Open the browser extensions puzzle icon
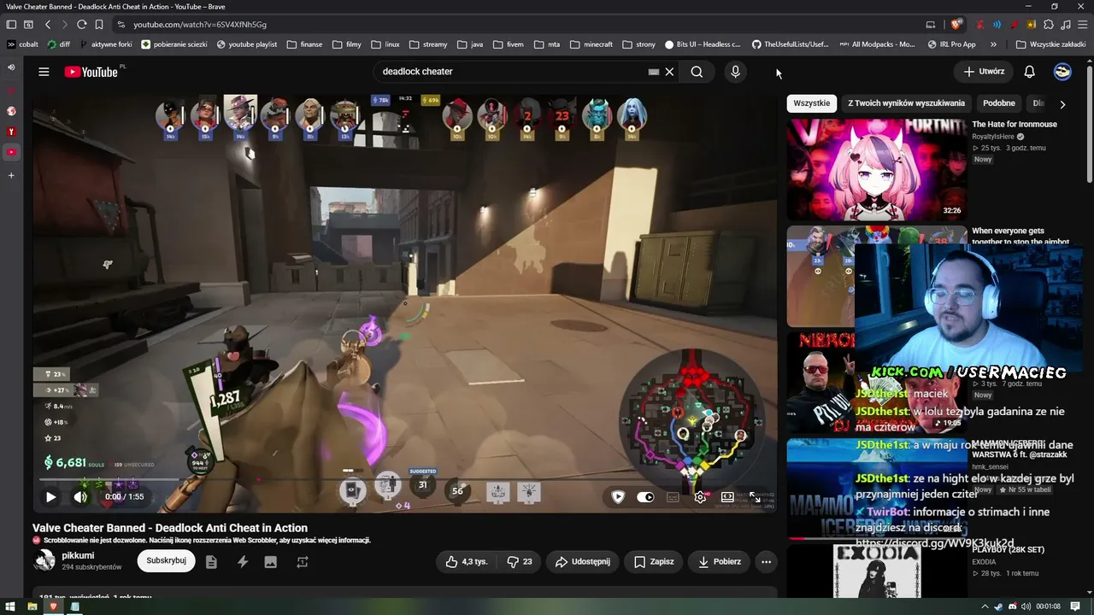This screenshot has width=1094, height=615. (x=1049, y=24)
